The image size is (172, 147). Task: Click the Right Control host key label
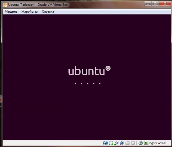[157, 143]
